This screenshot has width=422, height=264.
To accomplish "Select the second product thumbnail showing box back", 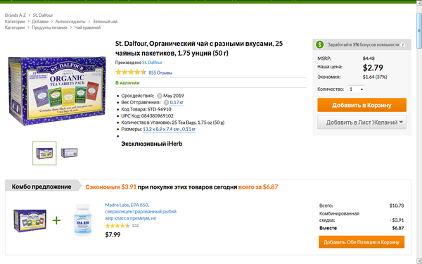I will coord(69,153).
